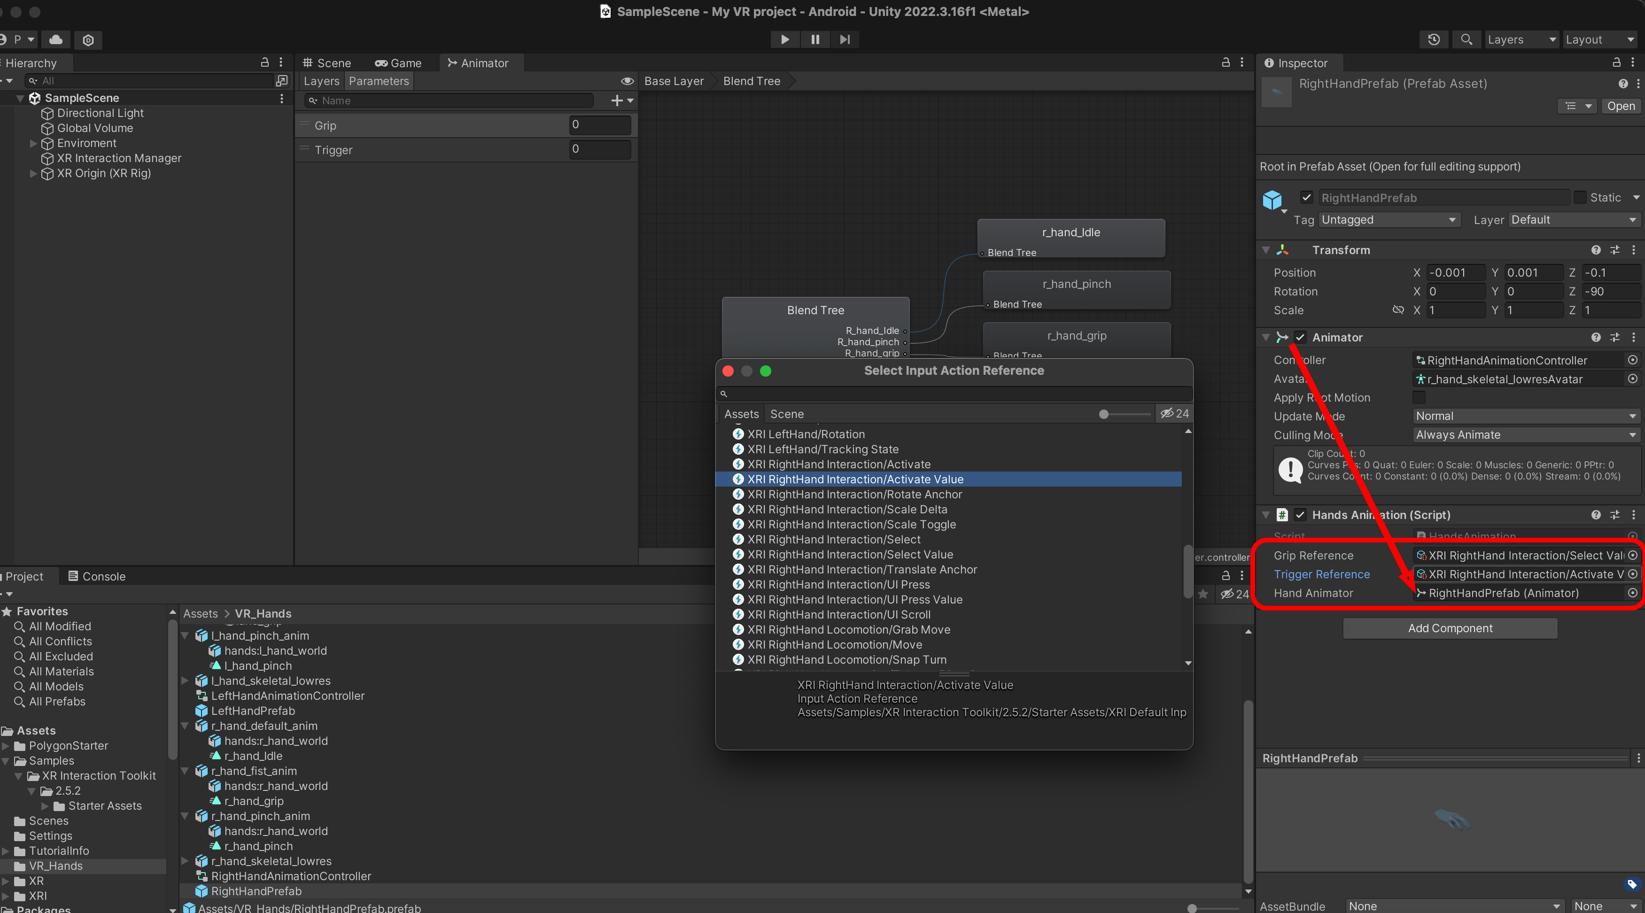Click the Inspector panel lock icon

point(1616,62)
